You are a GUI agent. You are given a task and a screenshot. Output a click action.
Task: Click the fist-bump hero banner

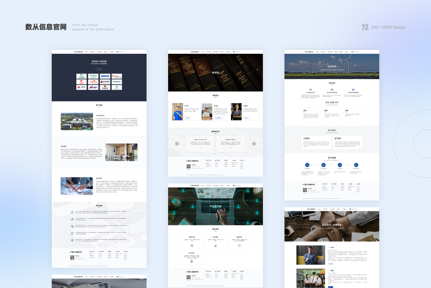[x=332, y=226]
